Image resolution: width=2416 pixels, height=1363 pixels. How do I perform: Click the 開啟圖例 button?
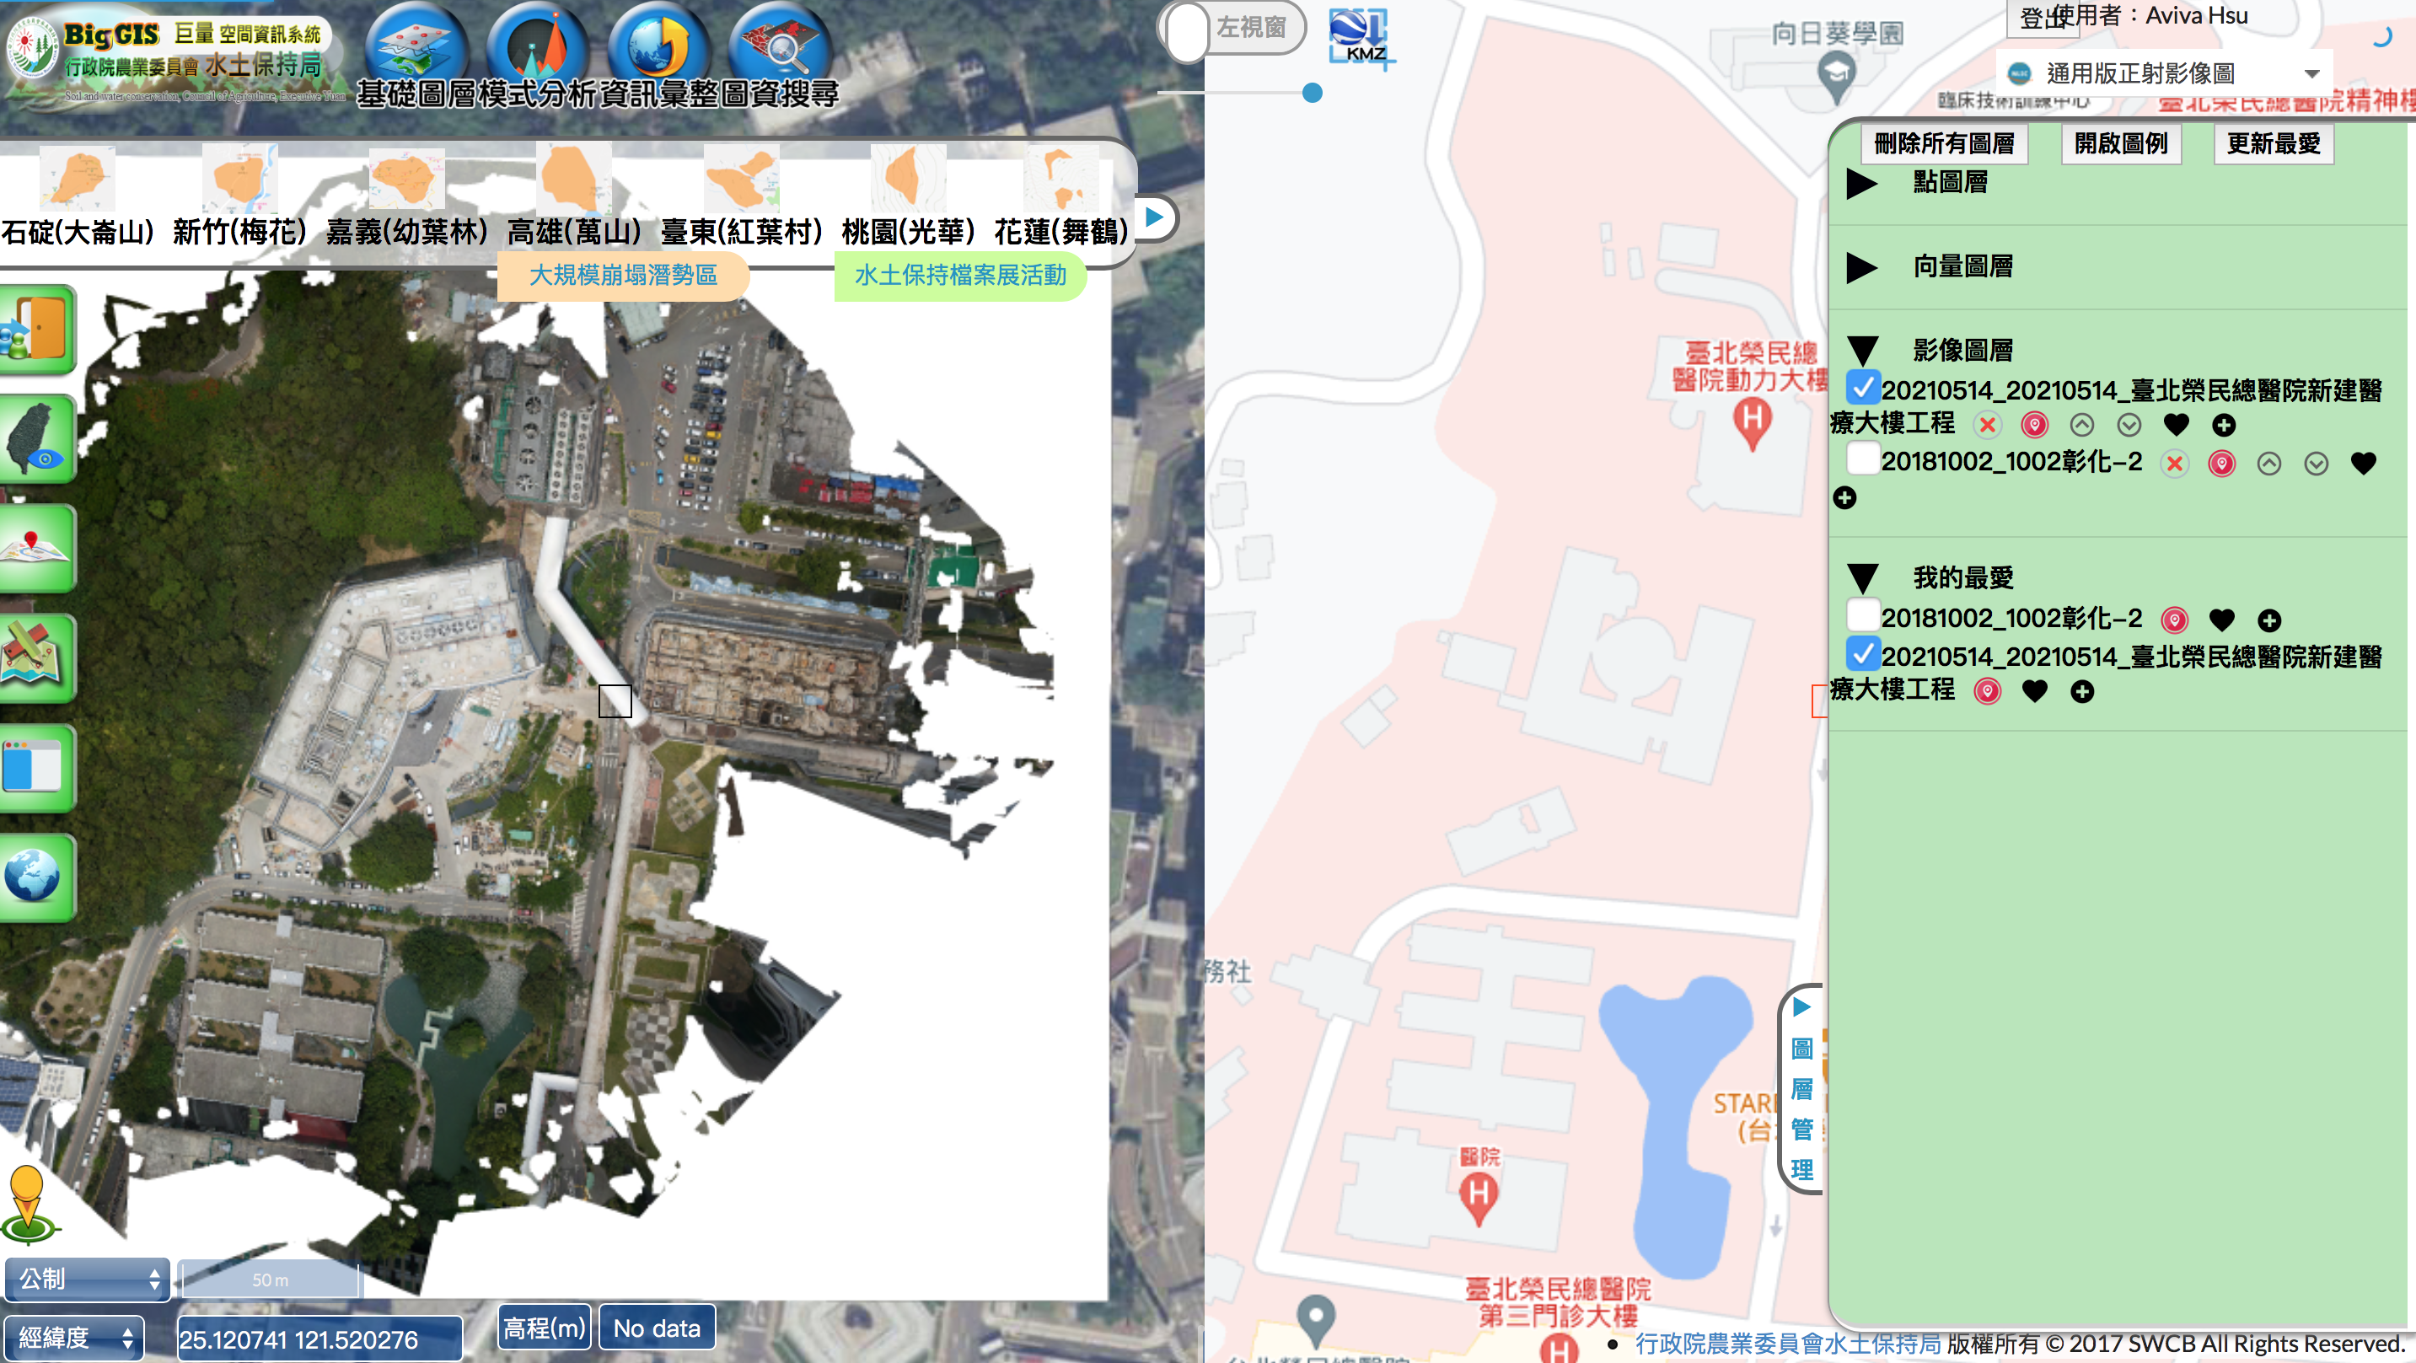[x=2119, y=143]
